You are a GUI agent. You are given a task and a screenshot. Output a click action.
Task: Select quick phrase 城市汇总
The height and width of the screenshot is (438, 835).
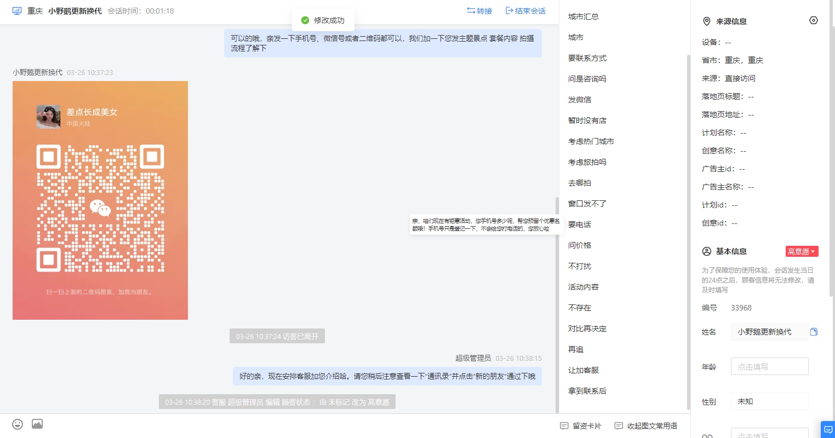click(x=584, y=16)
